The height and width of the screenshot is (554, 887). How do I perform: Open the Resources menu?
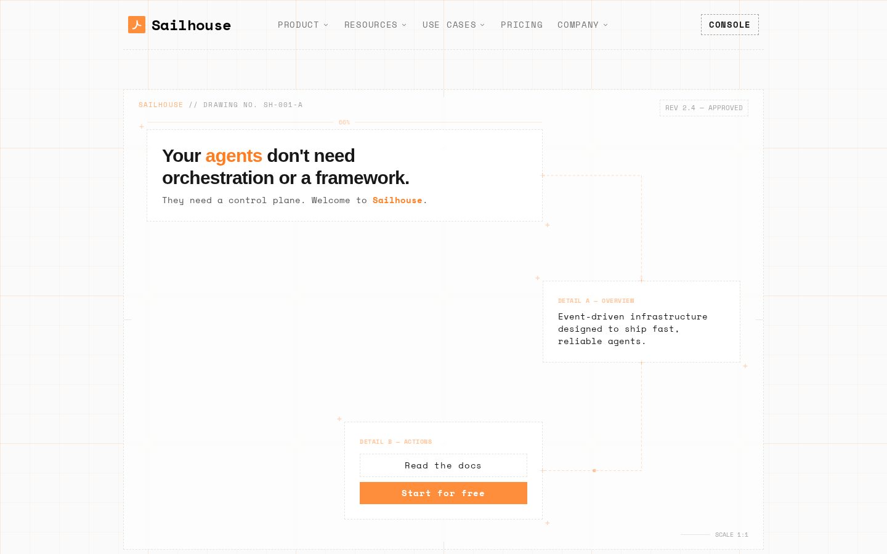pos(375,25)
